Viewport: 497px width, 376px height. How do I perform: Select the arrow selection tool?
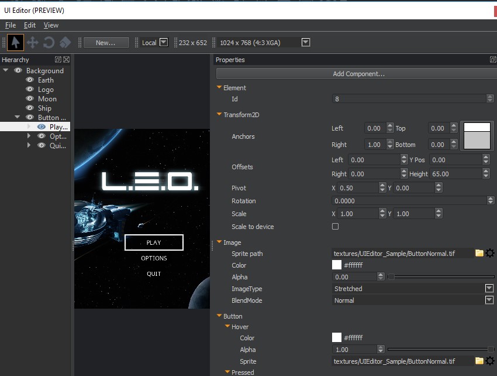pos(15,42)
